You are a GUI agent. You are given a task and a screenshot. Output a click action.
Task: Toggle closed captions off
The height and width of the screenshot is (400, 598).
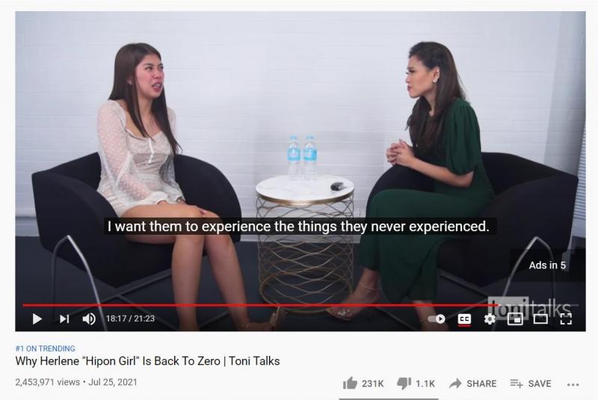pyautogui.click(x=464, y=319)
